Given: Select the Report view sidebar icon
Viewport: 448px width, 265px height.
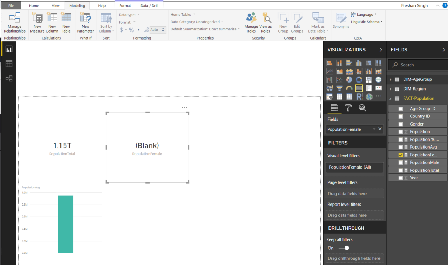Looking at the screenshot, I should pyautogui.click(x=9, y=49).
